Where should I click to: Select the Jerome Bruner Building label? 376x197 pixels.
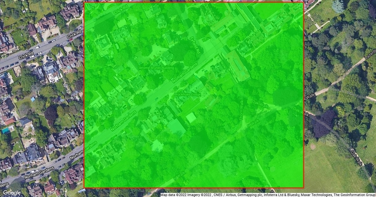(x=156, y=68)
